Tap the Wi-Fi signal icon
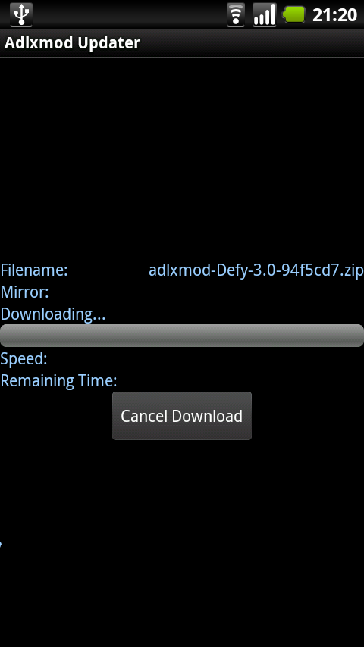 pyautogui.click(x=236, y=14)
